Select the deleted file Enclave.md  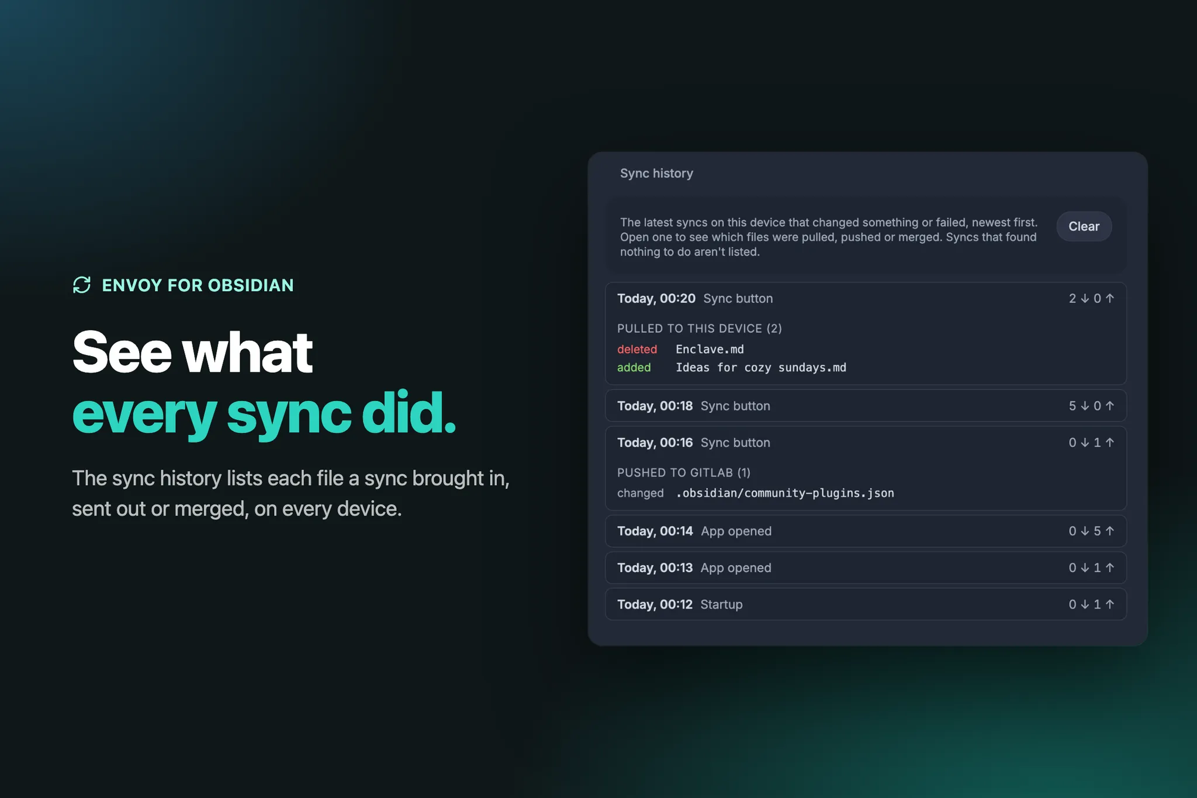coord(710,349)
